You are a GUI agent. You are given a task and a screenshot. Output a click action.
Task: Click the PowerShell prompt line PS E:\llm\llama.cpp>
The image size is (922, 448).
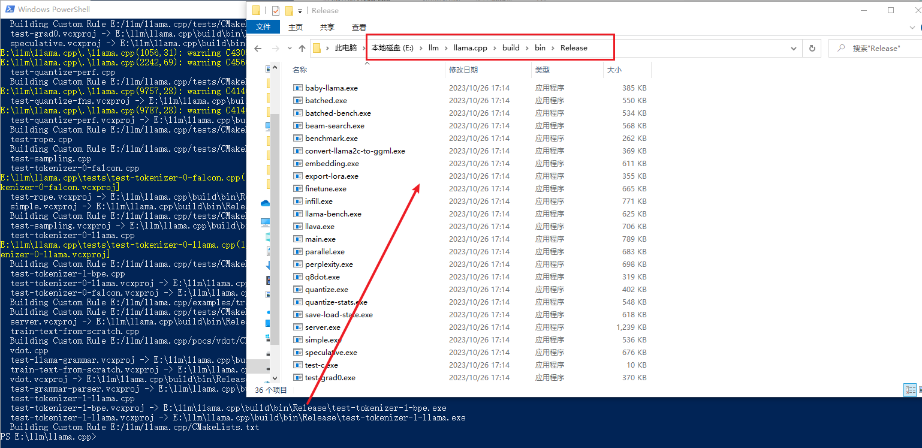coord(49,437)
